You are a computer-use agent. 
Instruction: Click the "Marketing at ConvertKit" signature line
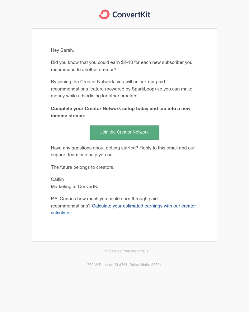click(75, 187)
